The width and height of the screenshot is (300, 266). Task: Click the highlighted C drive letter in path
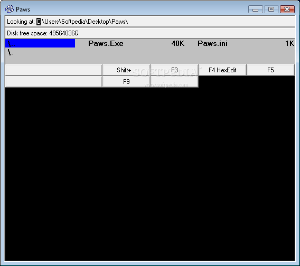pyautogui.click(x=39, y=22)
